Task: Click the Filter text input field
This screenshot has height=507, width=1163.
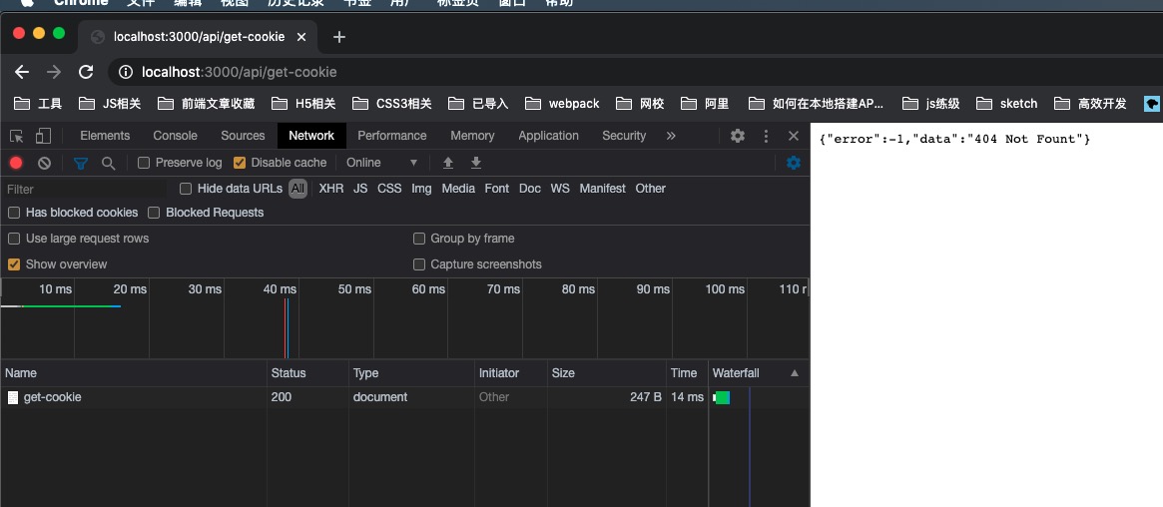Action: pos(85,189)
